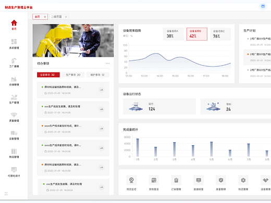Close the 二级页面 page tab
The image size is (271, 203).
pyautogui.click(x=66, y=17)
